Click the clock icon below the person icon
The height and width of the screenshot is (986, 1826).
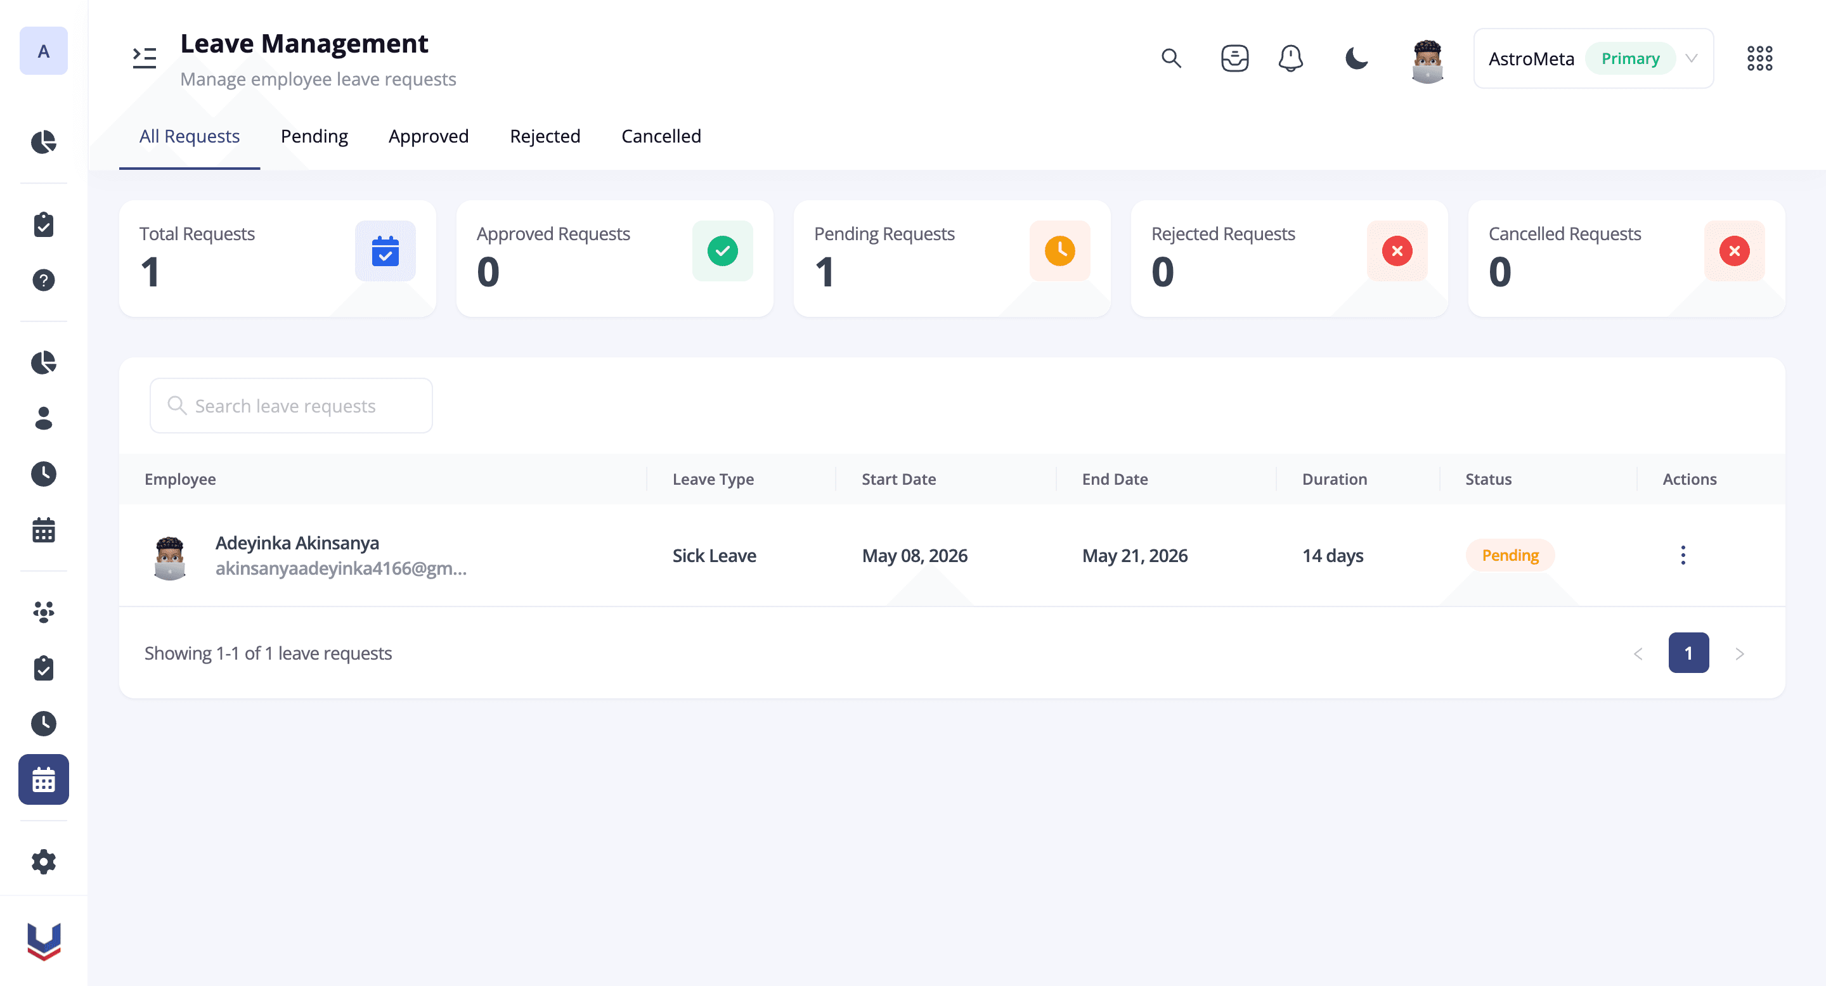click(43, 474)
